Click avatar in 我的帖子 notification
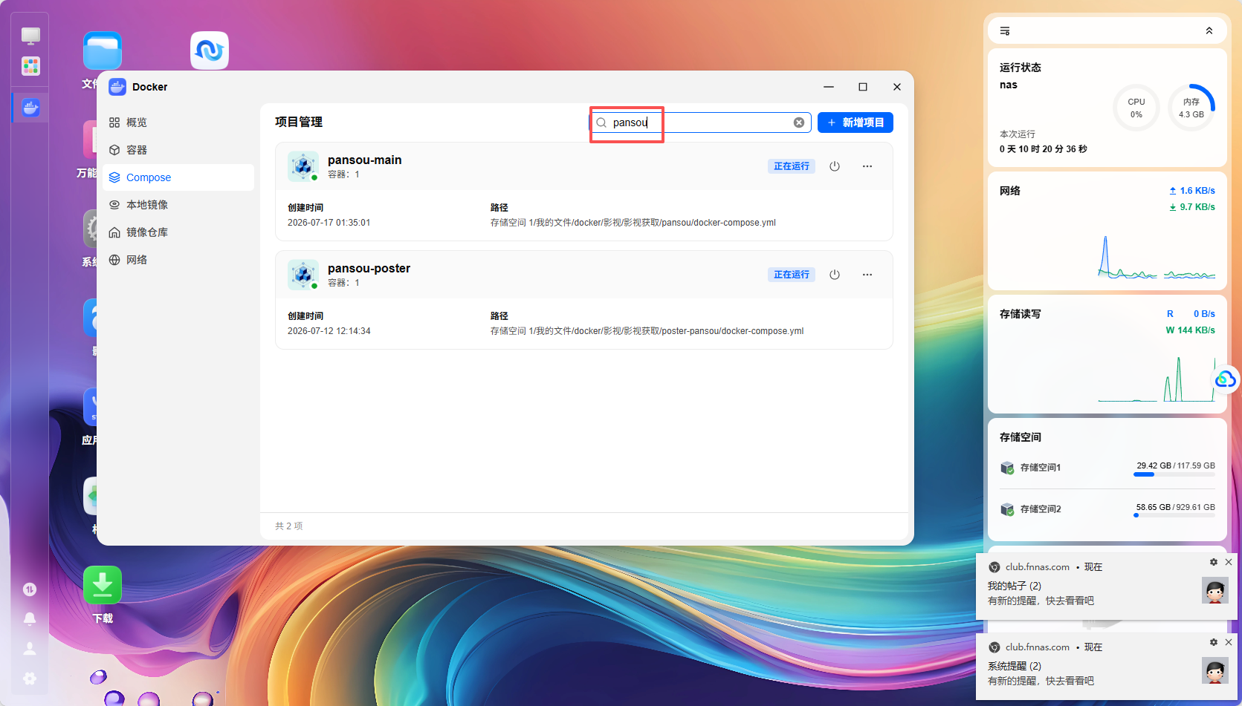Image resolution: width=1242 pixels, height=706 pixels. tap(1215, 591)
